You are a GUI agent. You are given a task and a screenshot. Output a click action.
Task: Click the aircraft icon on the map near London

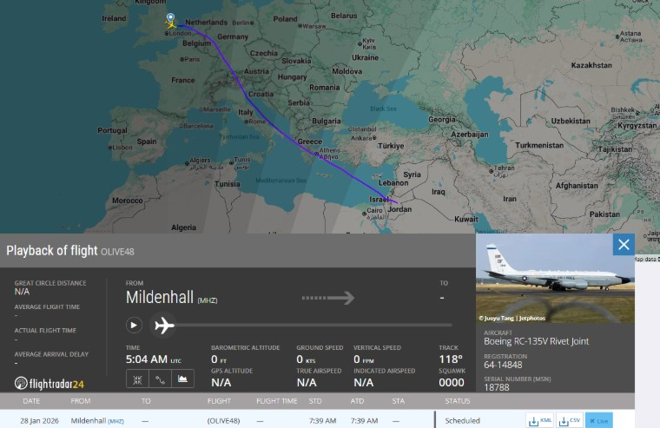pos(171,24)
